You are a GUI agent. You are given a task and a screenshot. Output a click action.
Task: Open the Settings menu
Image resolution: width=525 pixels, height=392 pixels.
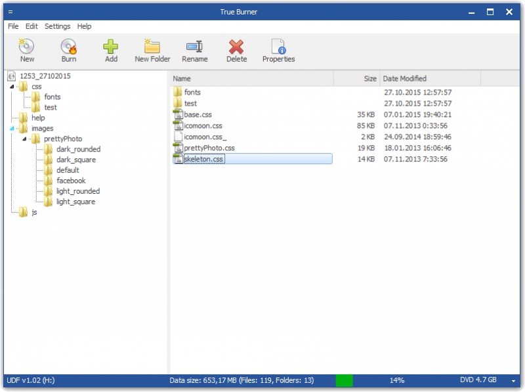point(57,26)
